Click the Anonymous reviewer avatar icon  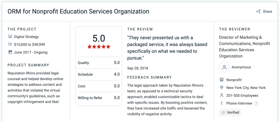[224, 67]
